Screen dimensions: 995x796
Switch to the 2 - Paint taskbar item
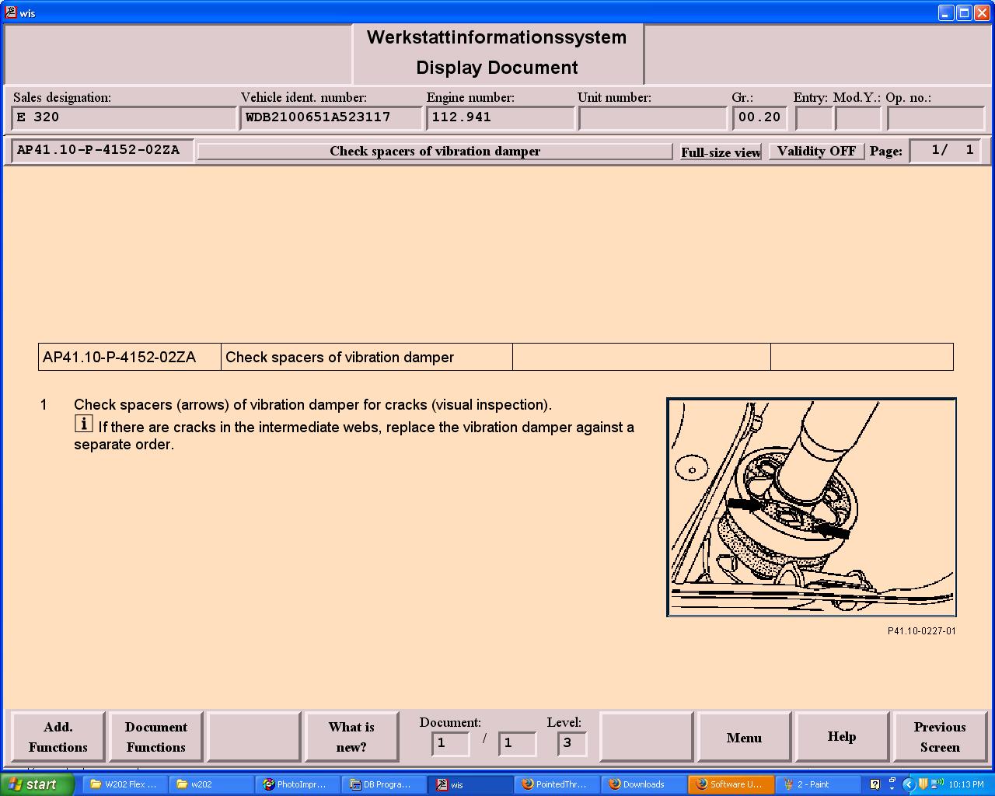813,784
